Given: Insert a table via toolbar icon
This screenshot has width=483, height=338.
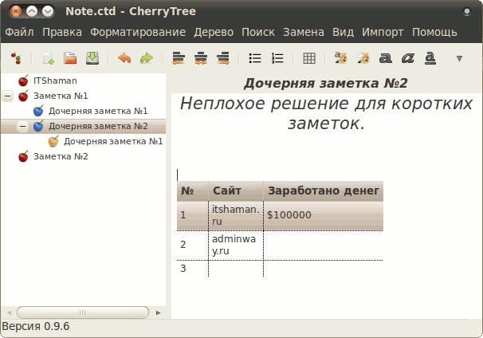Looking at the screenshot, I should [x=309, y=58].
